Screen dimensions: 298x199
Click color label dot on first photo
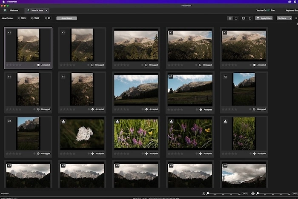click(x=34, y=65)
